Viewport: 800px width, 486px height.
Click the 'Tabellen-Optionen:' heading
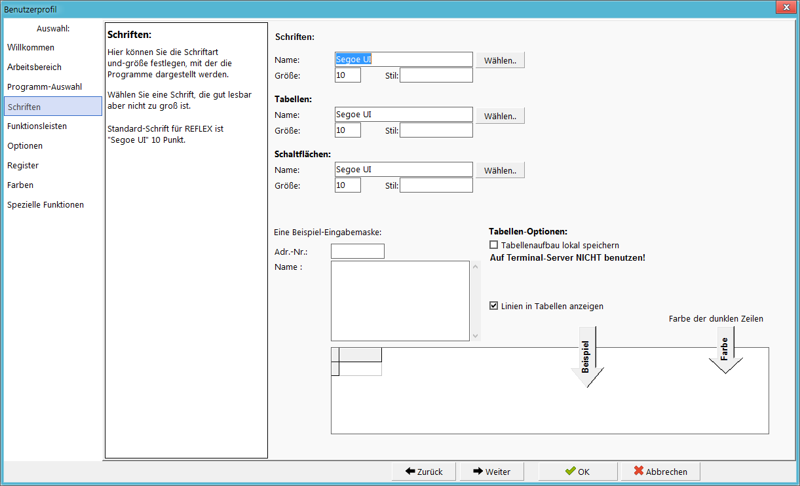(x=527, y=232)
